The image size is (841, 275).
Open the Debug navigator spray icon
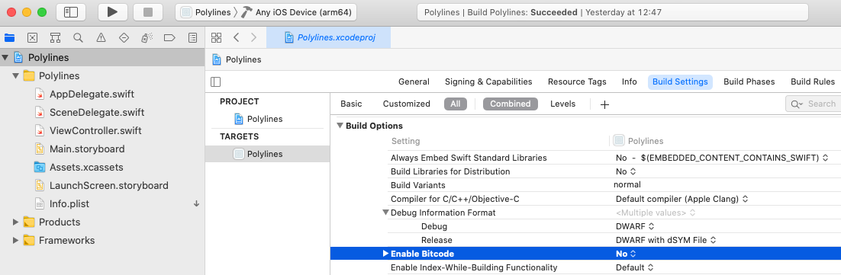point(147,37)
